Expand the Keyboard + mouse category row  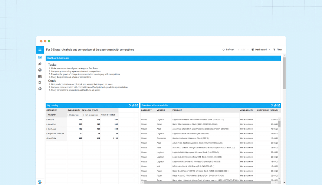point(47,134)
